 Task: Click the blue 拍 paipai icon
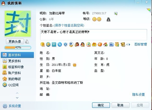pyautogui.click(x=60, y=44)
